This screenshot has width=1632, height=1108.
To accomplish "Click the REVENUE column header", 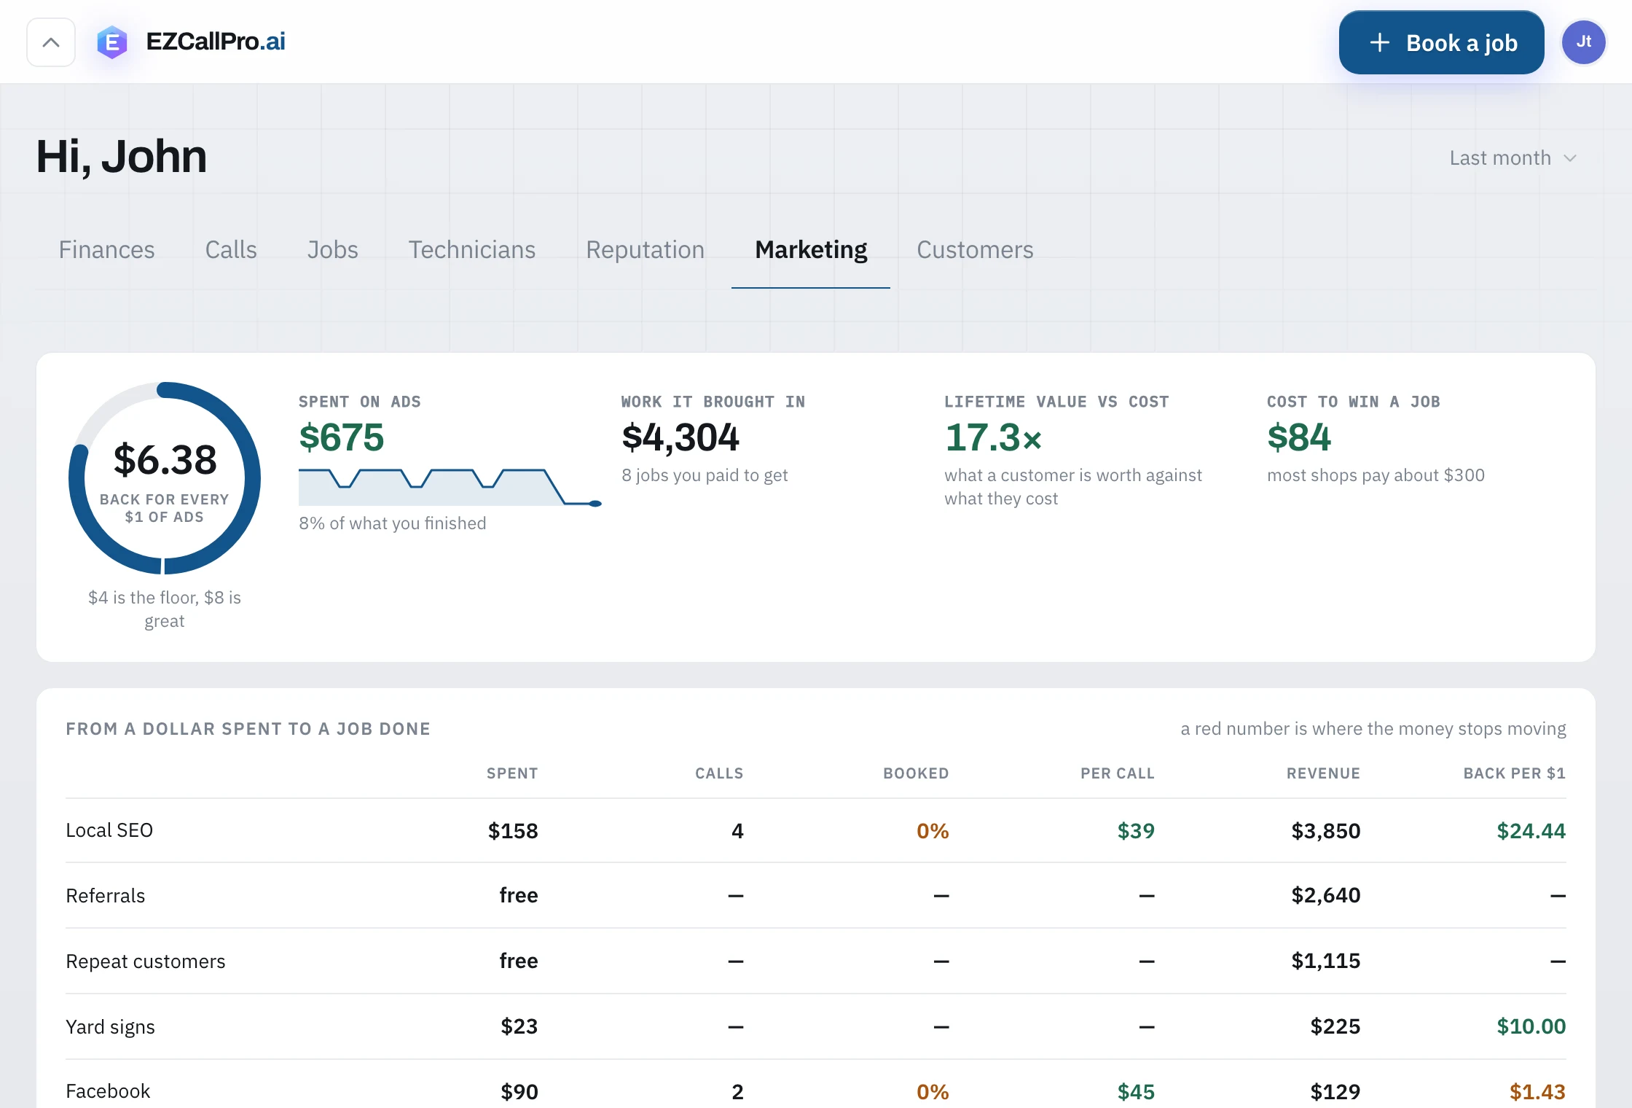I will [1323, 773].
